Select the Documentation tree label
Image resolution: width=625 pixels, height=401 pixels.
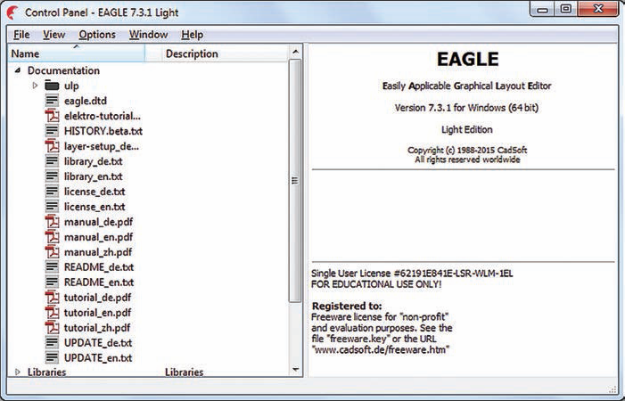coord(63,70)
